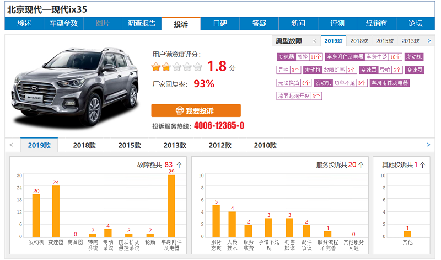The height and width of the screenshot is (260, 441).
Task: Select 2015款 in the 典型故障 panel
Action: (385, 41)
